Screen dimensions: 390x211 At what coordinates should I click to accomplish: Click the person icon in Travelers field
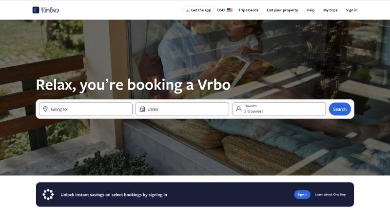[x=238, y=109]
